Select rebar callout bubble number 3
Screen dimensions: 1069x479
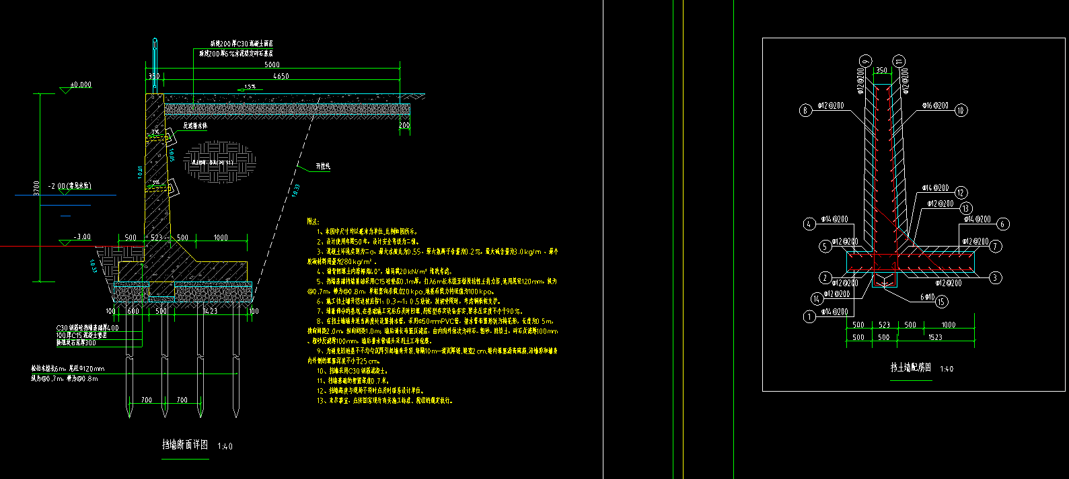pos(996,277)
